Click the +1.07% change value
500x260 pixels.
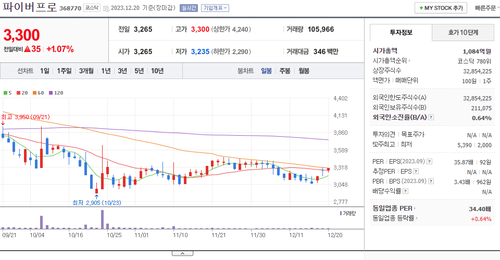coord(60,49)
